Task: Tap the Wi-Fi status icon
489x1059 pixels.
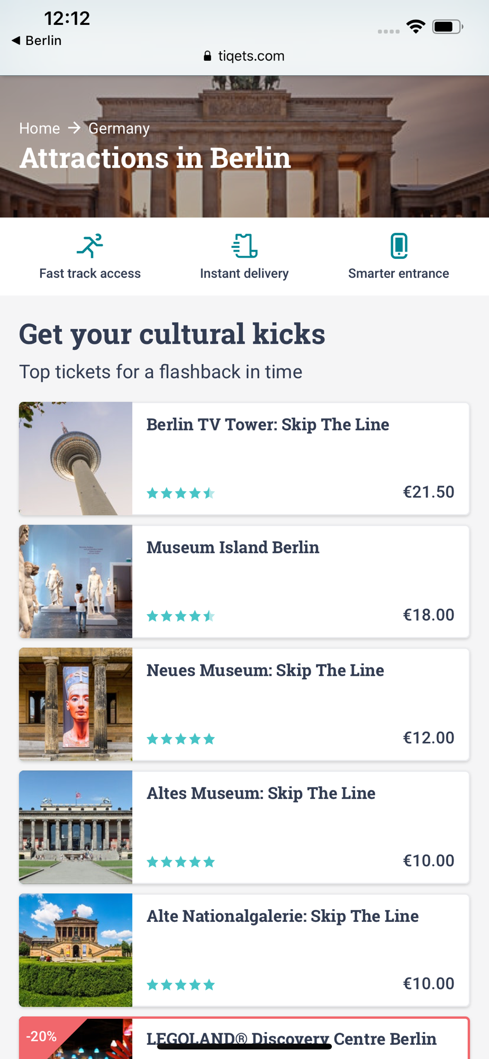Action: pos(416,26)
